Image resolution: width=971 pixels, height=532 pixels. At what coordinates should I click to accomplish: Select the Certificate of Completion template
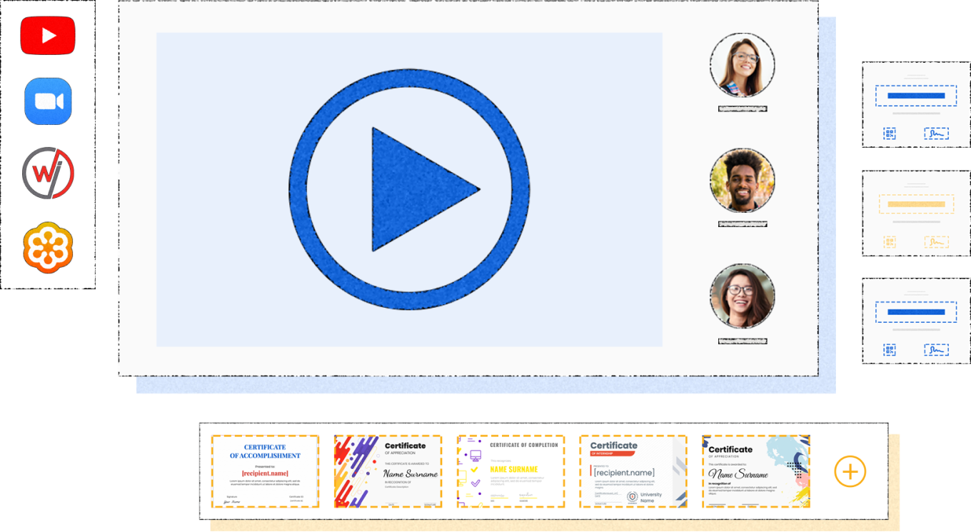(x=510, y=471)
